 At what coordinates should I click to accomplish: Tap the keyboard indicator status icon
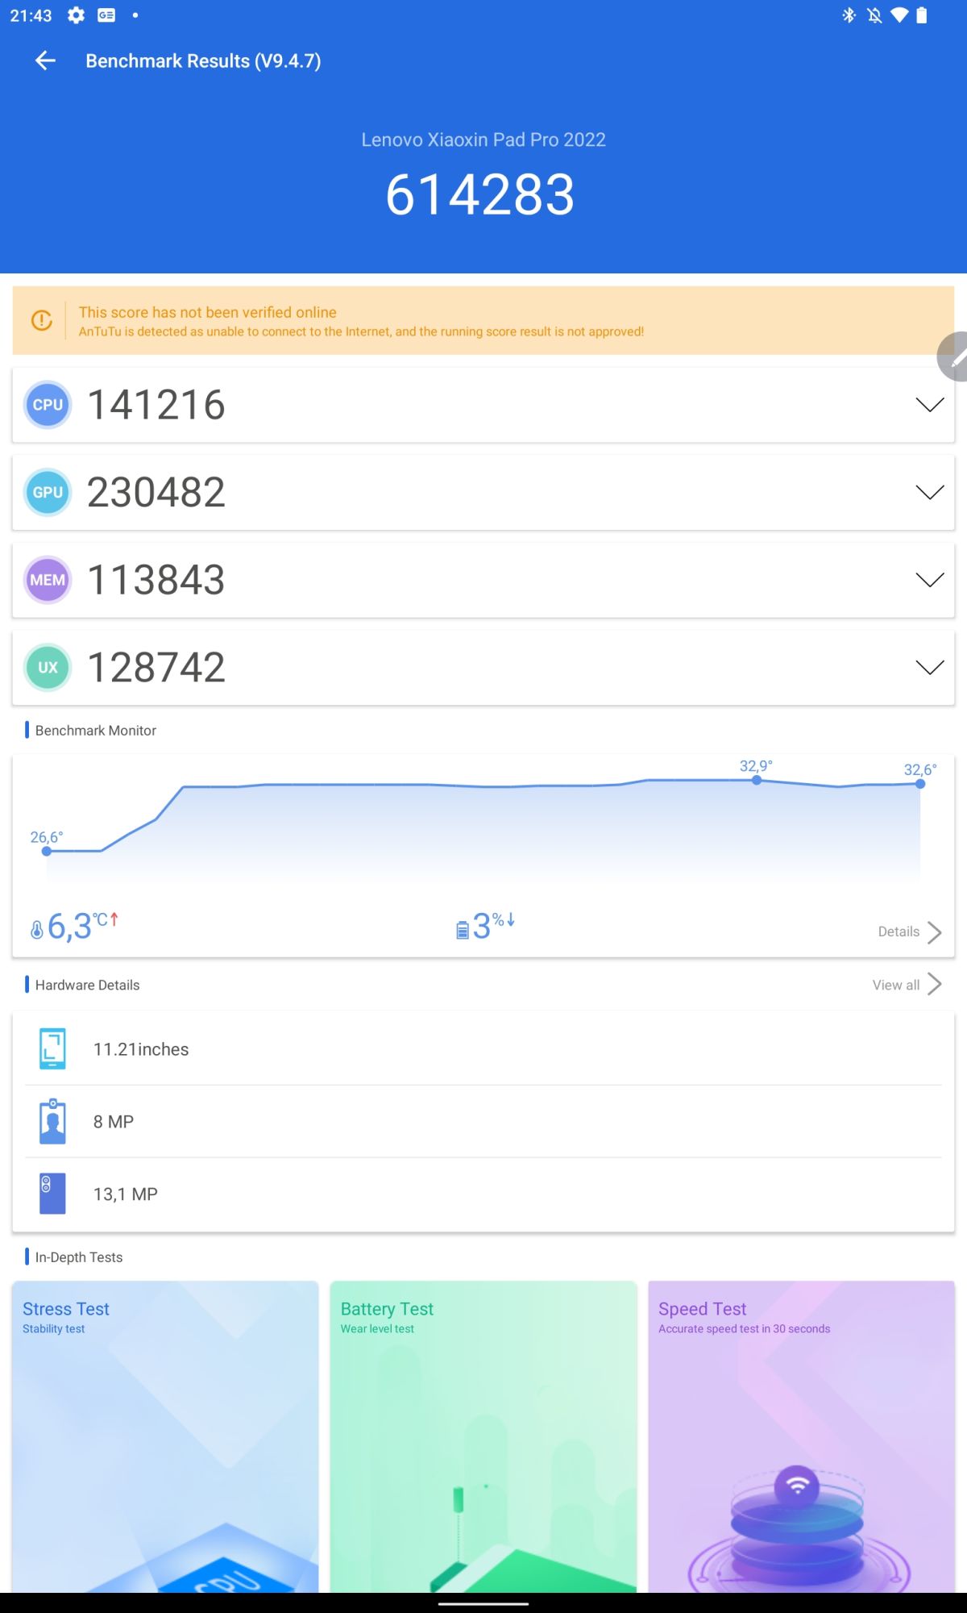(106, 15)
